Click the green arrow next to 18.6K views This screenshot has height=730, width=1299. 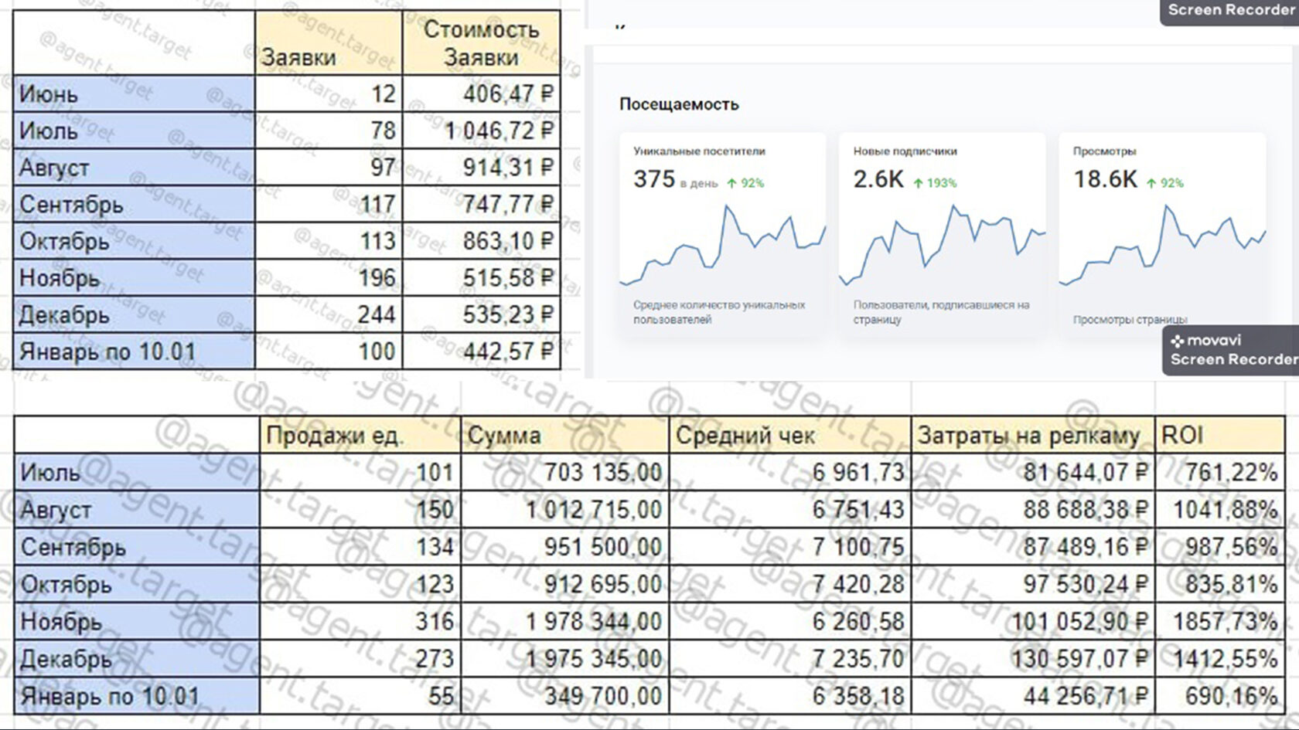pos(1151,183)
